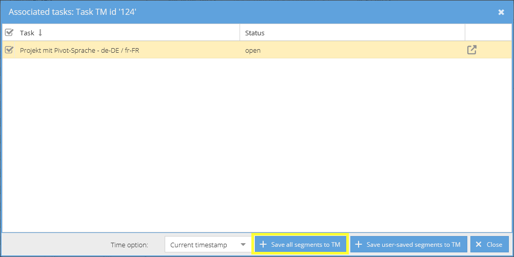Click the open status cell

click(x=253, y=51)
